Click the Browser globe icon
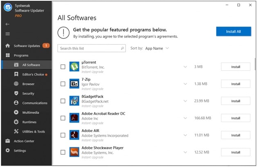The image size is (257, 167). pyautogui.click(x=16, y=84)
